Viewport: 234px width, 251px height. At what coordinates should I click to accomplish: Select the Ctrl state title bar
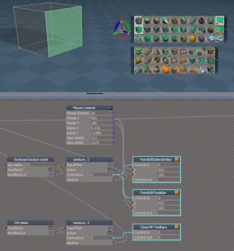(x=31, y=223)
